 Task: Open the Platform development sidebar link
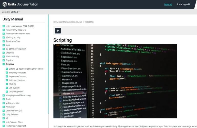pyautogui.click(x=16, y=126)
